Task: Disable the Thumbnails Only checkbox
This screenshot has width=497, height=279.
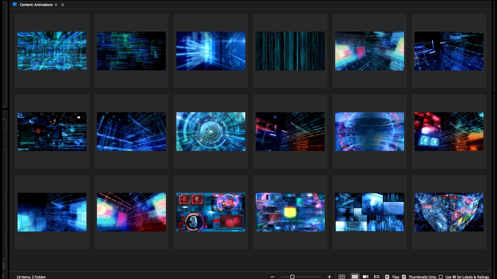Action: point(404,277)
